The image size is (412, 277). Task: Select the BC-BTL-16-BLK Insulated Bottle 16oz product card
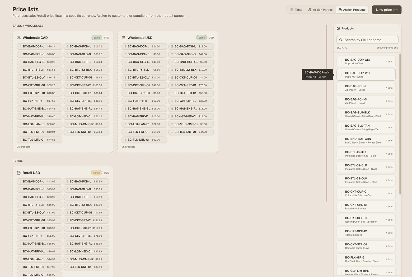pos(366,154)
